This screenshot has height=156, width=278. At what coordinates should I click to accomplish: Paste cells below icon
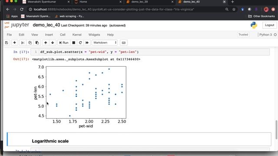[x=37, y=42]
